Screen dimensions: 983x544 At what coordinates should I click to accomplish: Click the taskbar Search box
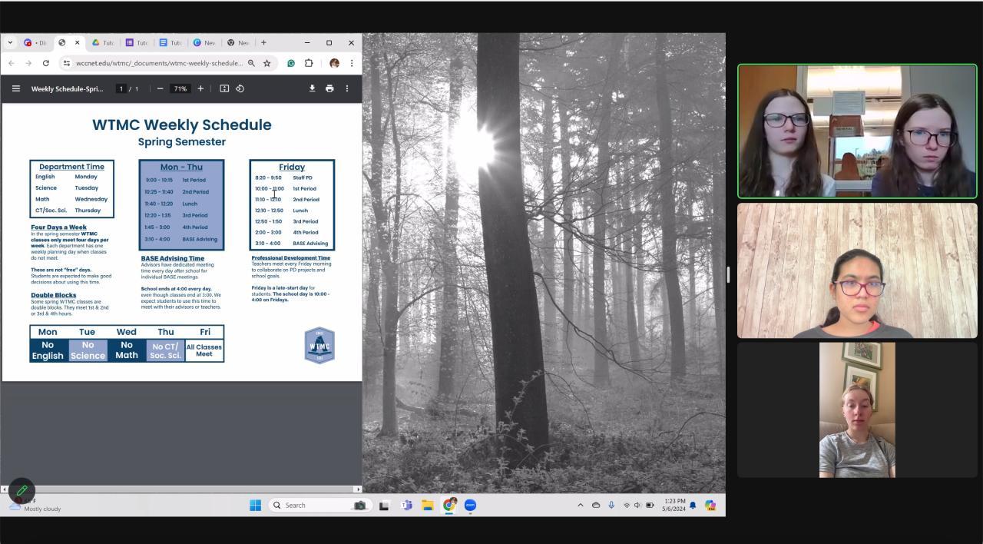click(x=319, y=505)
